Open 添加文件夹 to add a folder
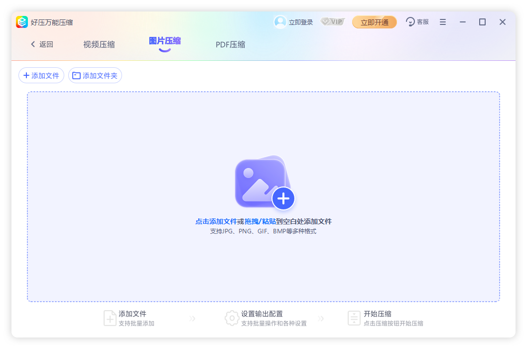This screenshot has width=527, height=349. (x=95, y=75)
